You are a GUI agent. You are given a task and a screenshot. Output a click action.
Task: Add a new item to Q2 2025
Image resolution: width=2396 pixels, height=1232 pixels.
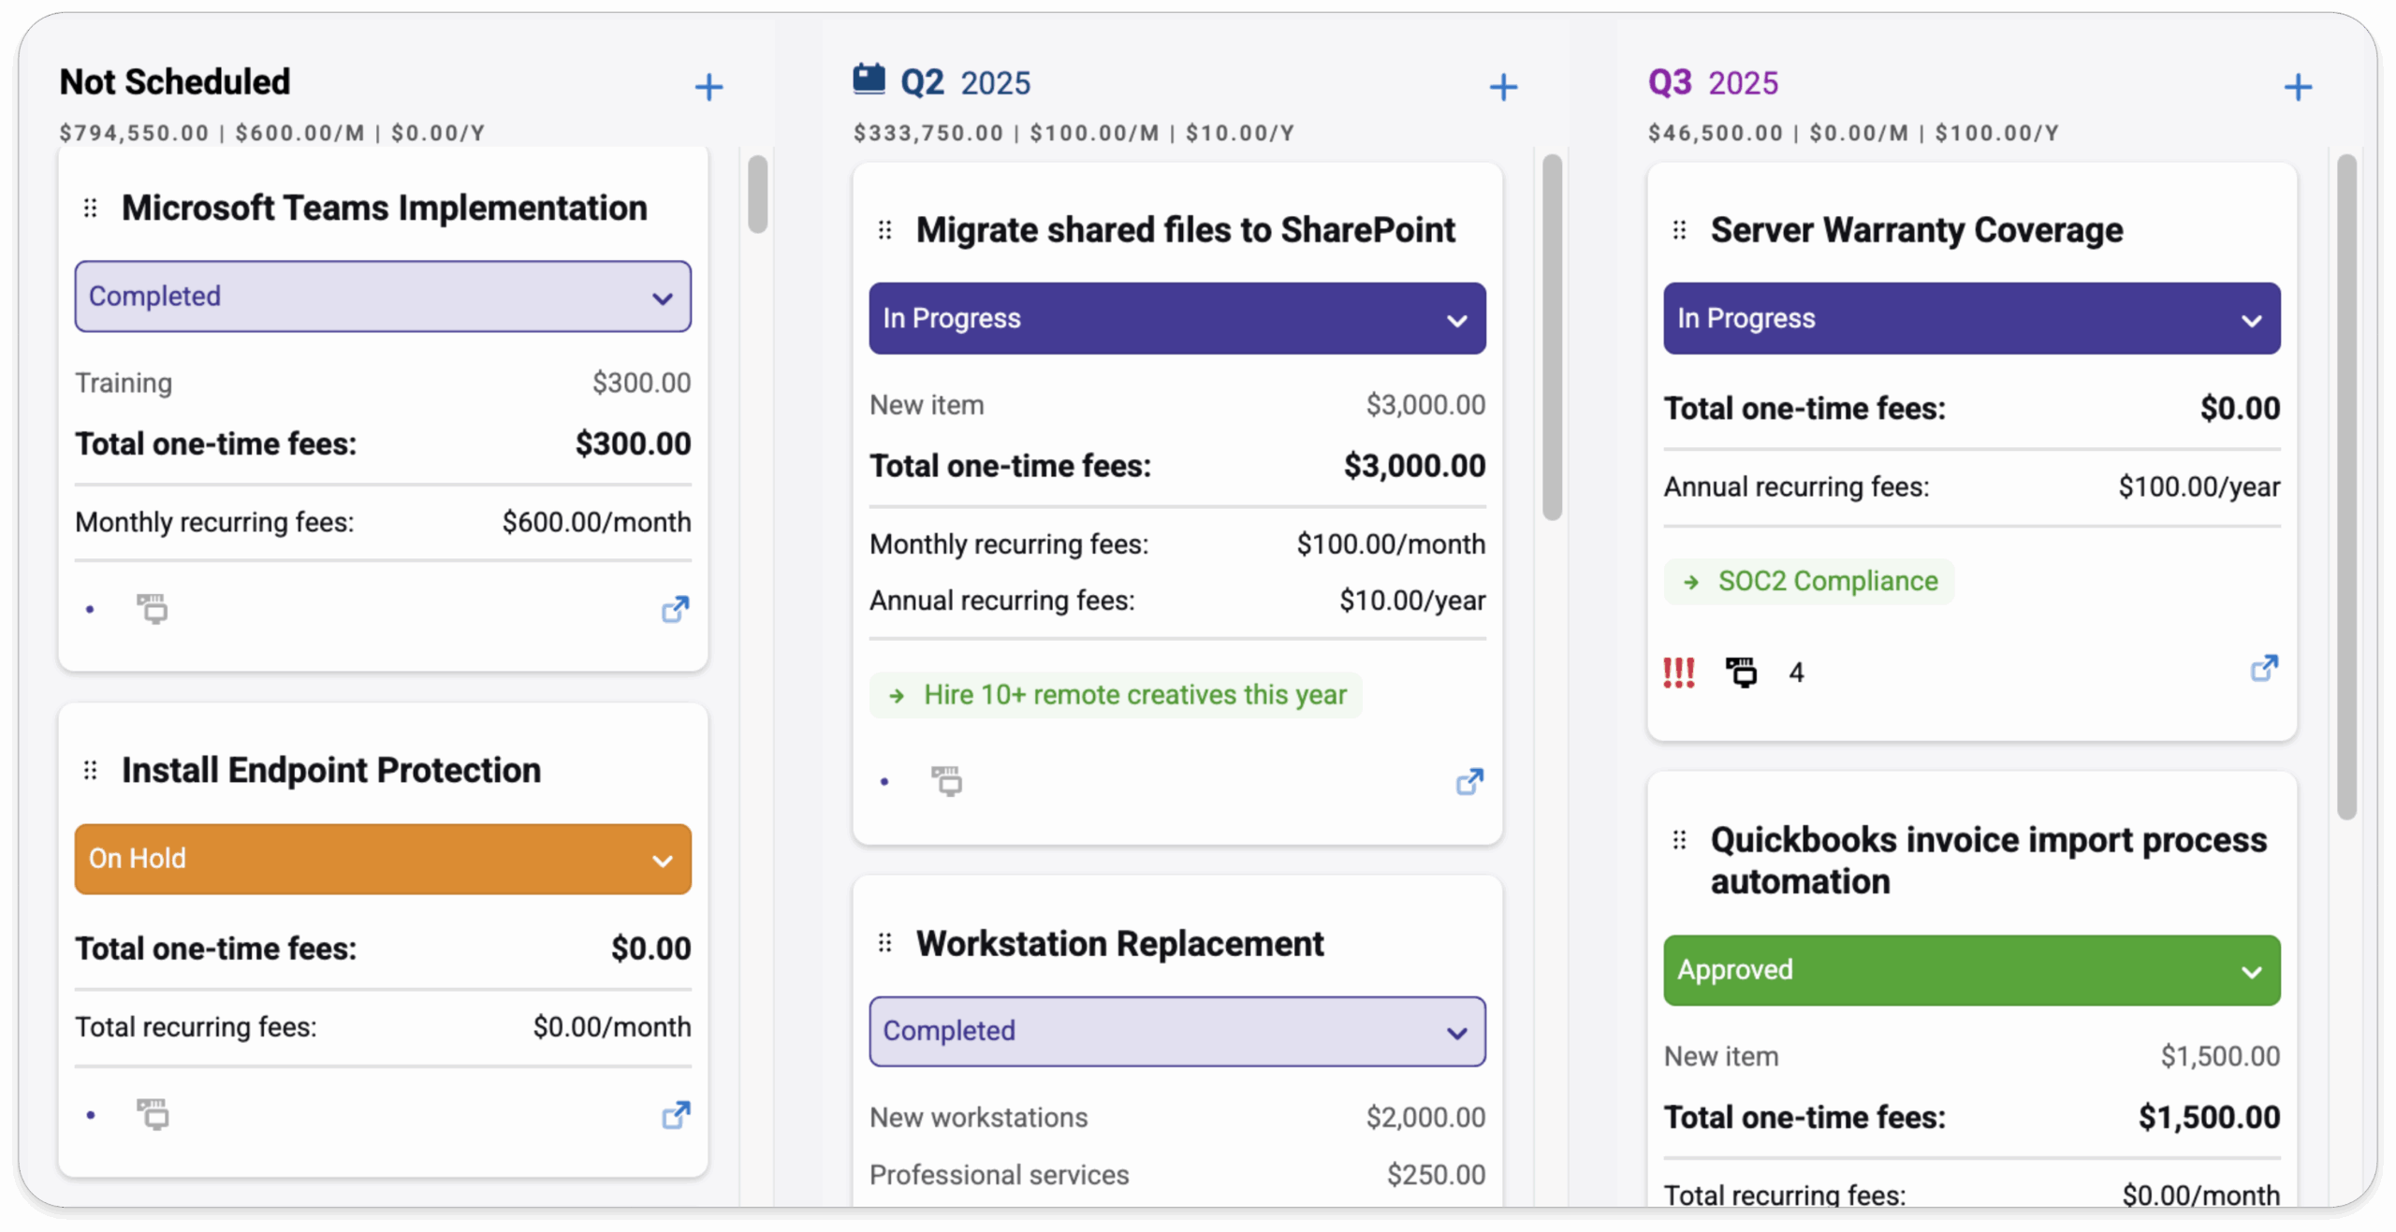click(1503, 87)
